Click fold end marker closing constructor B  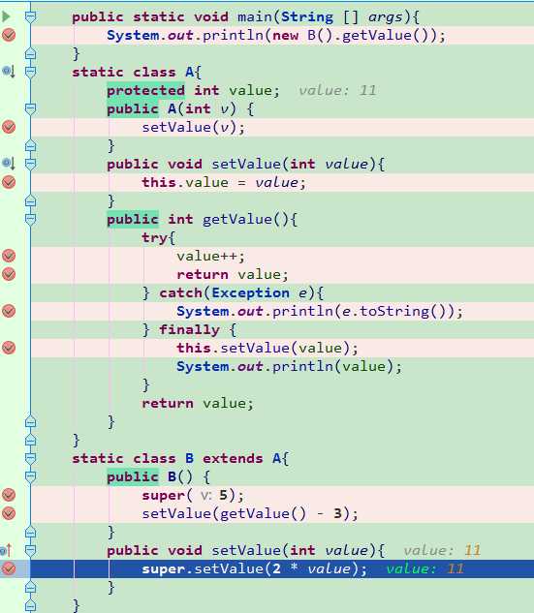30,532
